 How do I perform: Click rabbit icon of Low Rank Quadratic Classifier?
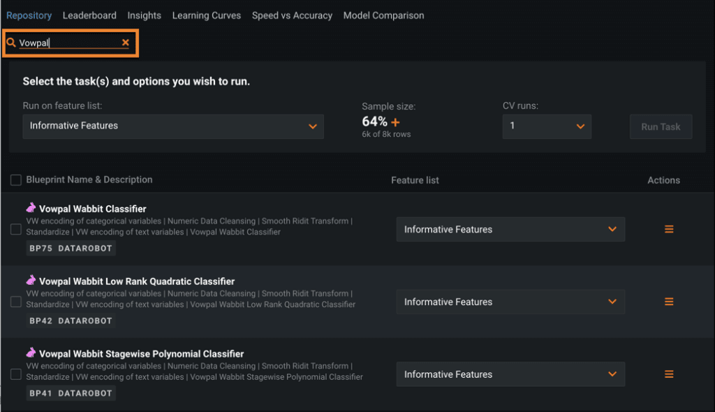pos(31,281)
